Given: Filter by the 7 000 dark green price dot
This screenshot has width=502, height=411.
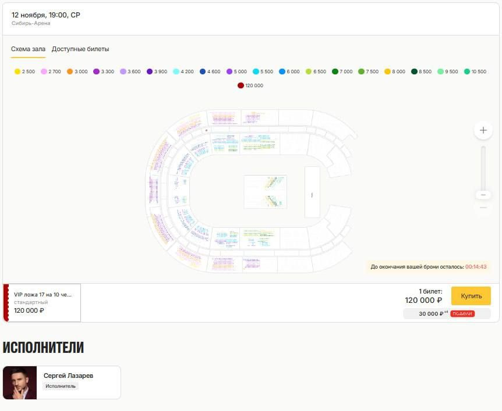Looking at the screenshot, I should tap(335, 72).
